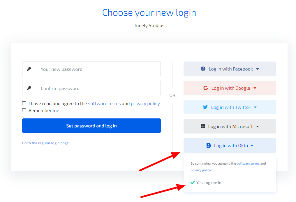Expand the Facebook login dropdown arrow
296x202 pixels.
(x=258, y=69)
